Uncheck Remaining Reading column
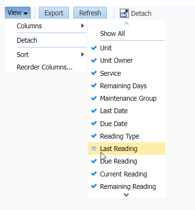195x210 pixels. [126, 187]
